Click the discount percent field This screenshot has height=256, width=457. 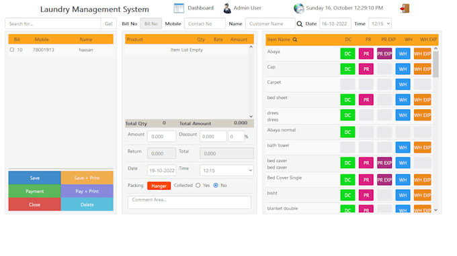coord(236,136)
